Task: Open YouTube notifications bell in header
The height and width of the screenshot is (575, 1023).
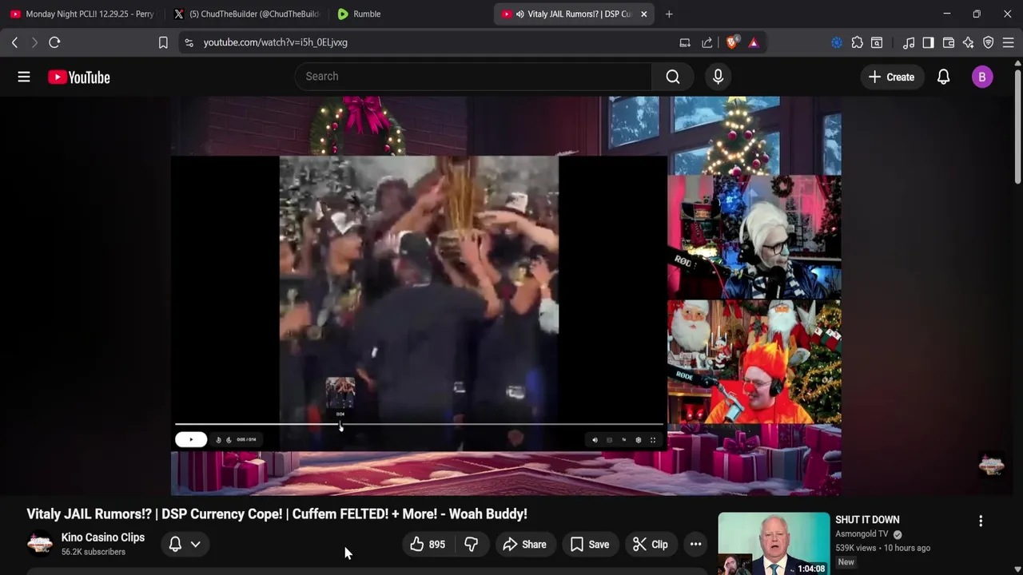Action: [943, 77]
